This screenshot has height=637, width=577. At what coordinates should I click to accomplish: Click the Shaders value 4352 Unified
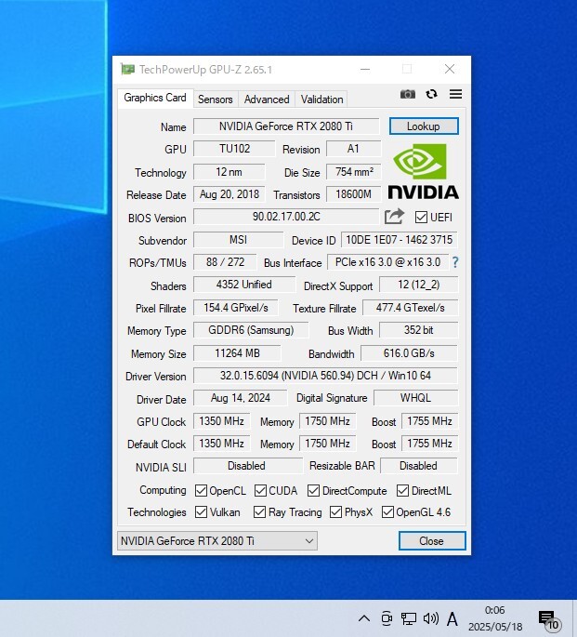[244, 285]
